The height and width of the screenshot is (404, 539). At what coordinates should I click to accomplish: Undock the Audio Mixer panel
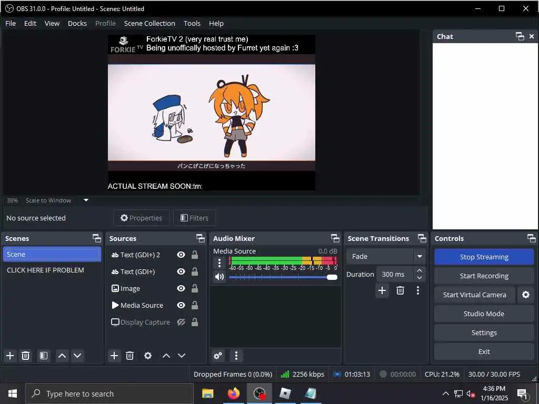point(335,238)
